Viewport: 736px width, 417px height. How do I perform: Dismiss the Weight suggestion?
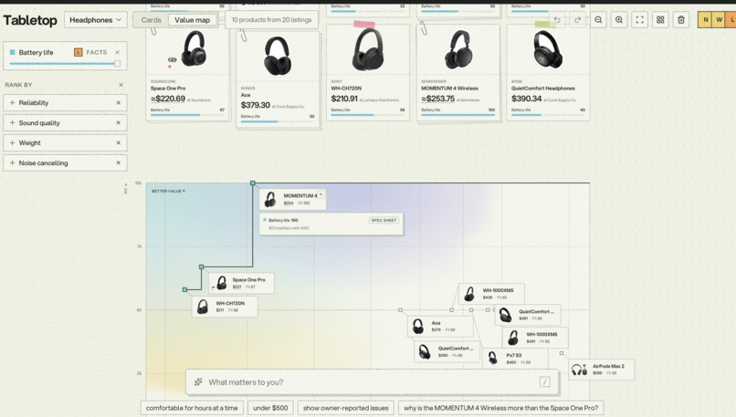(119, 142)
